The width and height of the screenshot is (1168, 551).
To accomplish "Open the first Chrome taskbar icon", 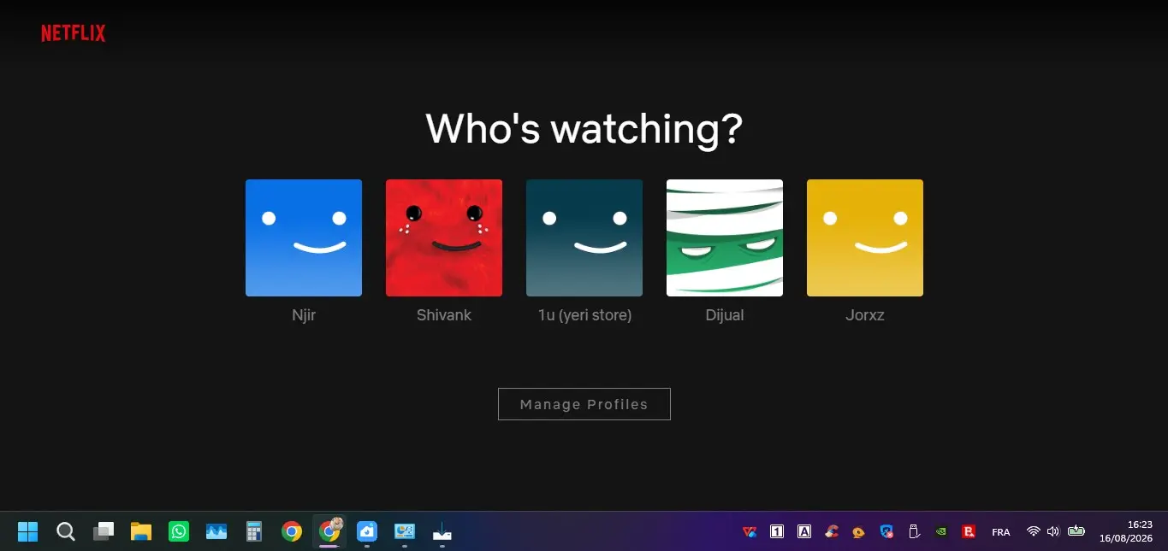I will [x=292, y=531].
